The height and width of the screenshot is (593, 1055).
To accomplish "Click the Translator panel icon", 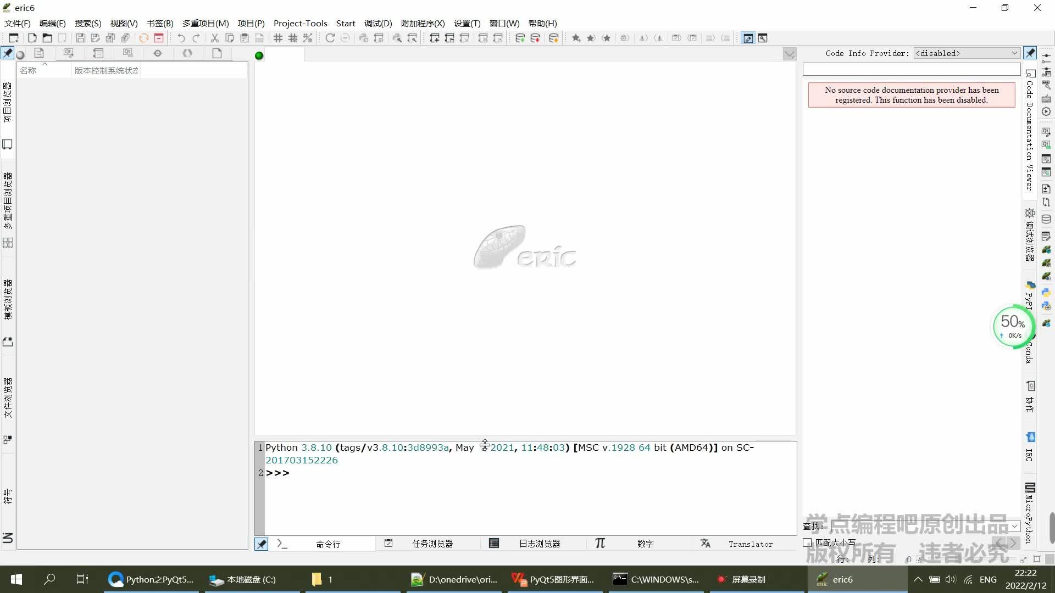I will point(706,544).
